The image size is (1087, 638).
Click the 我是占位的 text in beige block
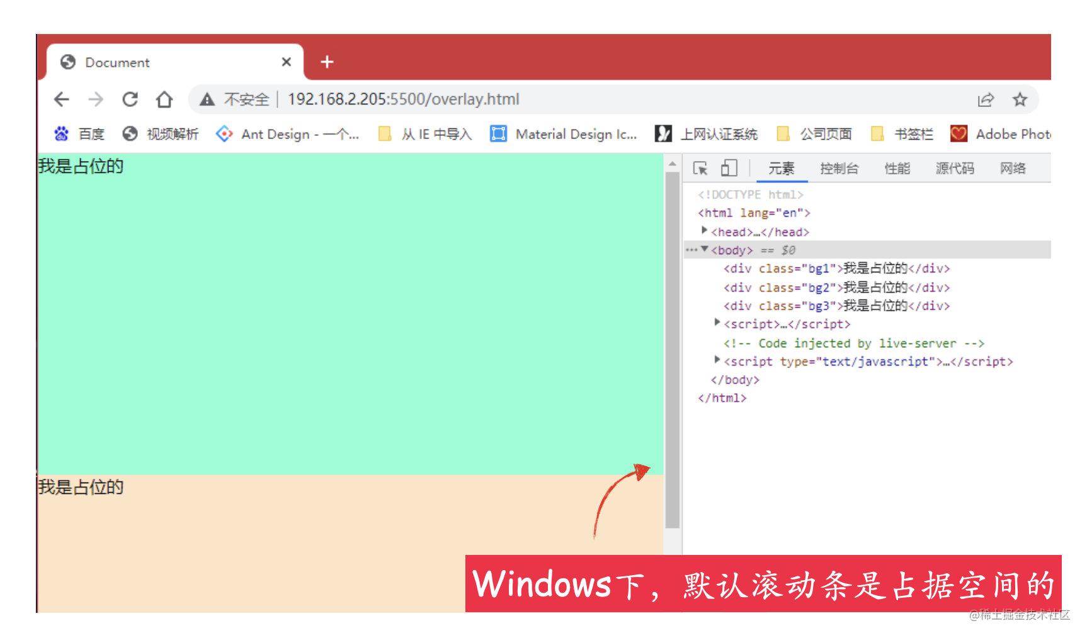click(x=81, y=487)
